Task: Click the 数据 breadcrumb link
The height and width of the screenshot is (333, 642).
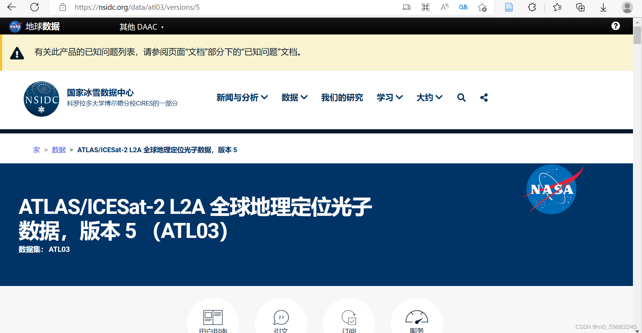Action: click(x=59, y=150)
